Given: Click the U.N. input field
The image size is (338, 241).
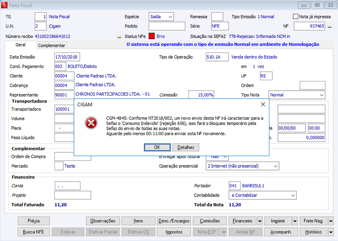Looking at the screenshot, I should pos(41,26).
